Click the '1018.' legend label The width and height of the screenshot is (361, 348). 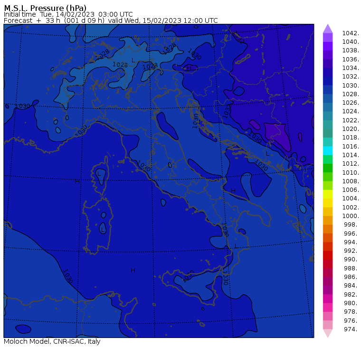click(351, 138)
